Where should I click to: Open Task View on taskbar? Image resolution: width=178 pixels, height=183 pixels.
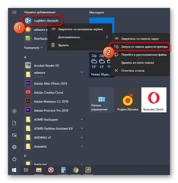[x=26, y=170]
